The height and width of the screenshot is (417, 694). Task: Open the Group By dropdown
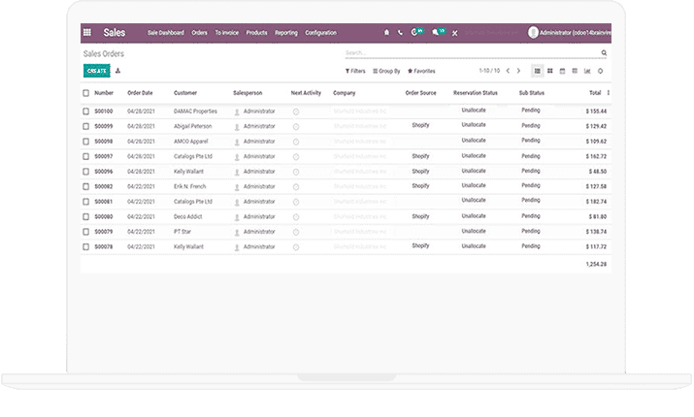click(x=386, y=71)
